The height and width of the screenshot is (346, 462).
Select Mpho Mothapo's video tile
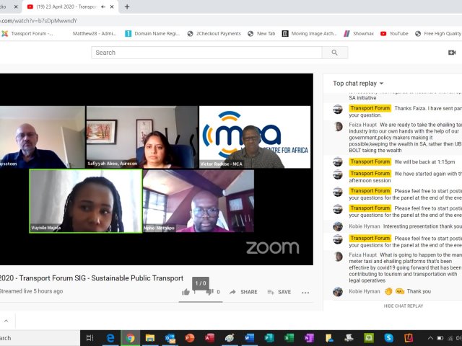199,201
